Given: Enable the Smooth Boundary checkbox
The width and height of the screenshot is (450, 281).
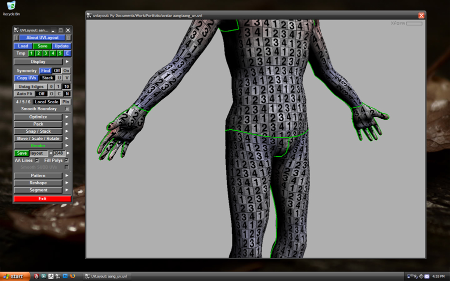Looking at the screenshot, I should click(x=67, y=109).
